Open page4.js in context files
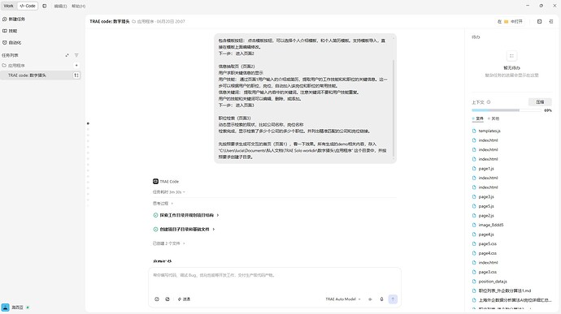The image size is (561, 314). [x=486, y=234]
